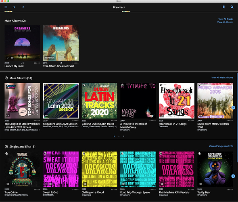
Task: Open the hamburger navigation menu
Action: pyautogui.click(x=6, y=7)
